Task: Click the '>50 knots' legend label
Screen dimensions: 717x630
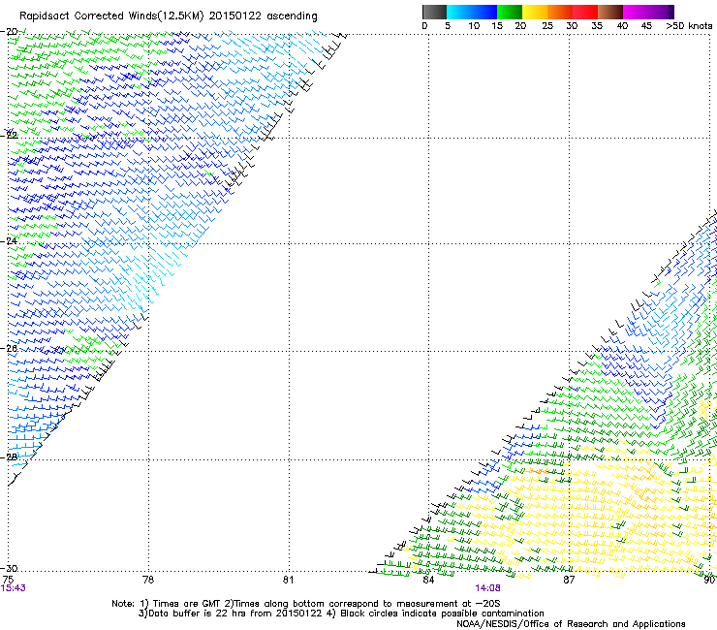Action: click(689, 26)
